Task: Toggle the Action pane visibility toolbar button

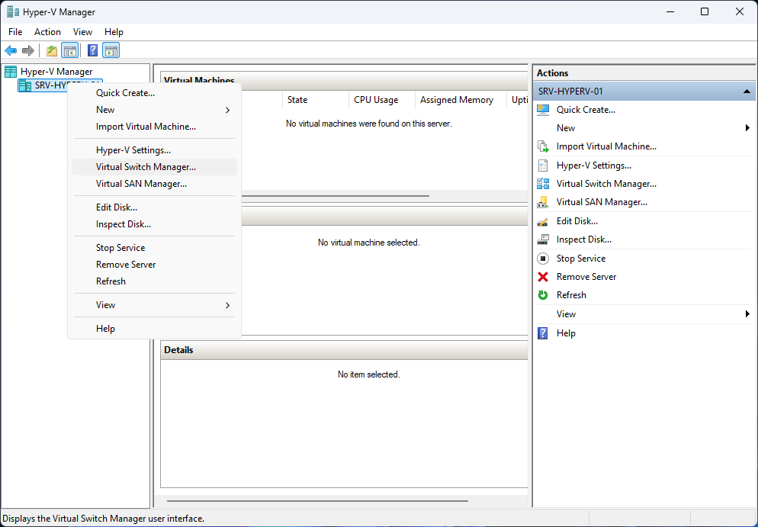Action: coord(111,50)
